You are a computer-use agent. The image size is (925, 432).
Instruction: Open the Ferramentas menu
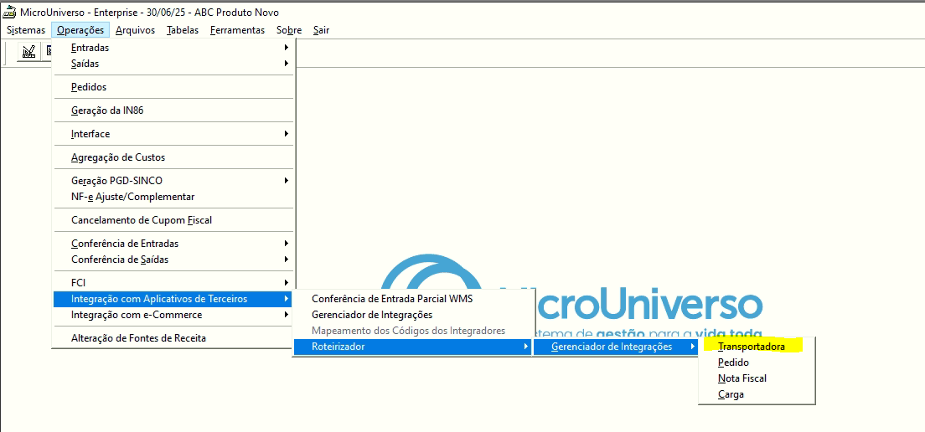point(237,30)
